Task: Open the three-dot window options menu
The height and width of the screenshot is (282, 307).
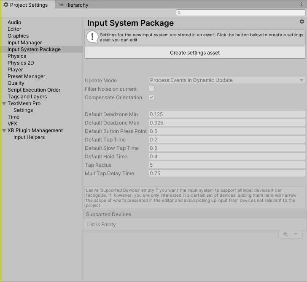Action: coord(302,4)
